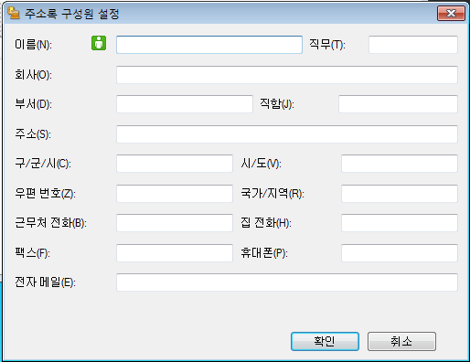Click the 전자 메일(E) email field
The height and width of the screenshot is (362, 470).
[287, 282]
